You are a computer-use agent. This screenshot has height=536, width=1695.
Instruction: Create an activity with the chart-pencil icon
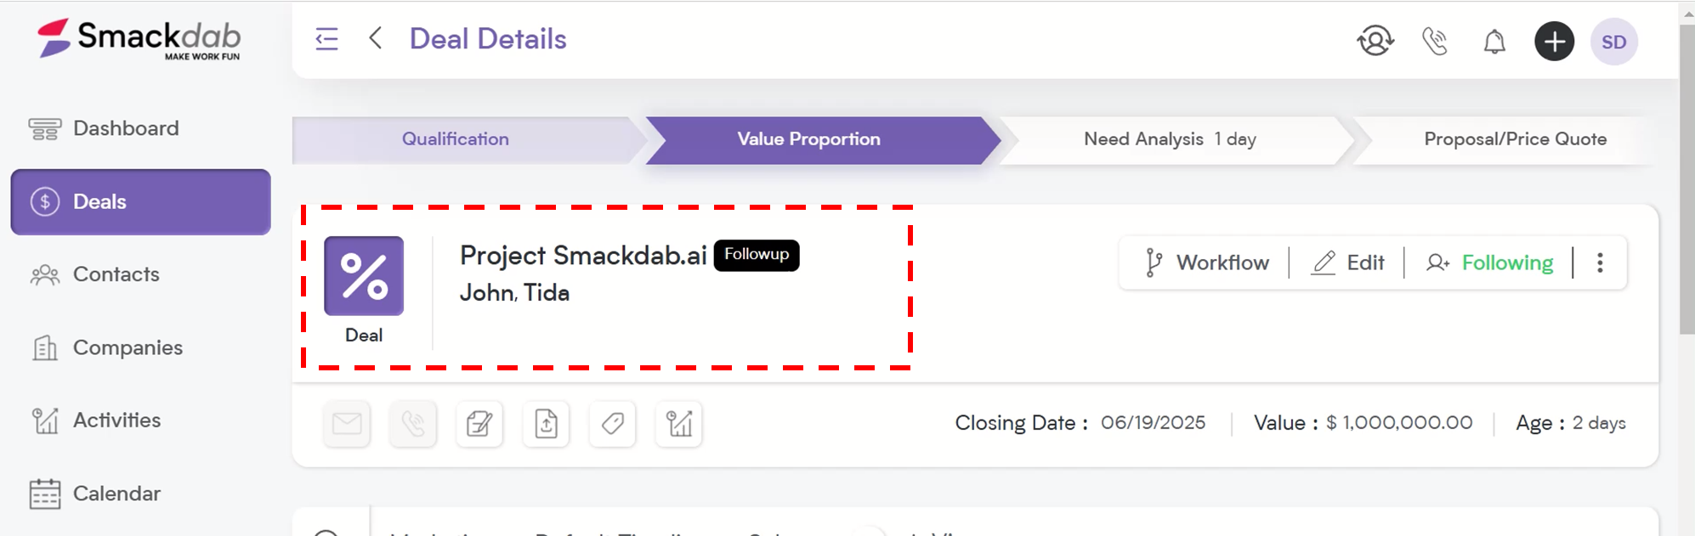678,423
